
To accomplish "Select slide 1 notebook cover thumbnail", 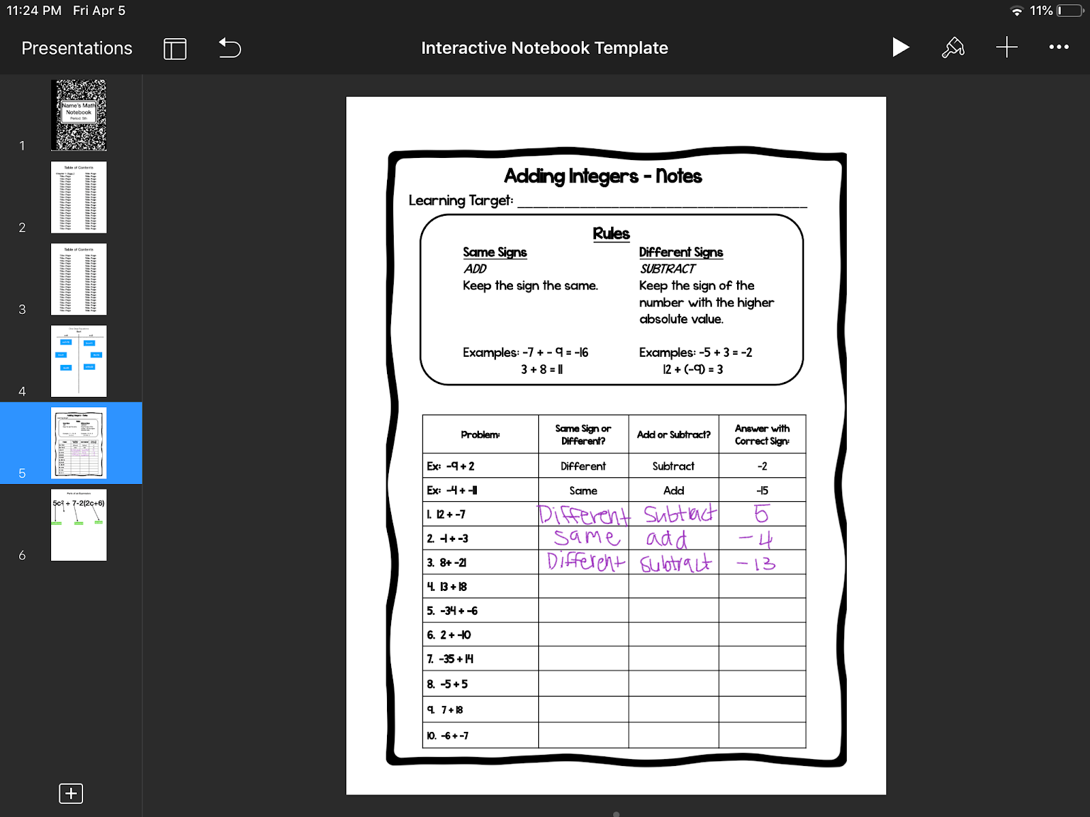I will (78, 115).
